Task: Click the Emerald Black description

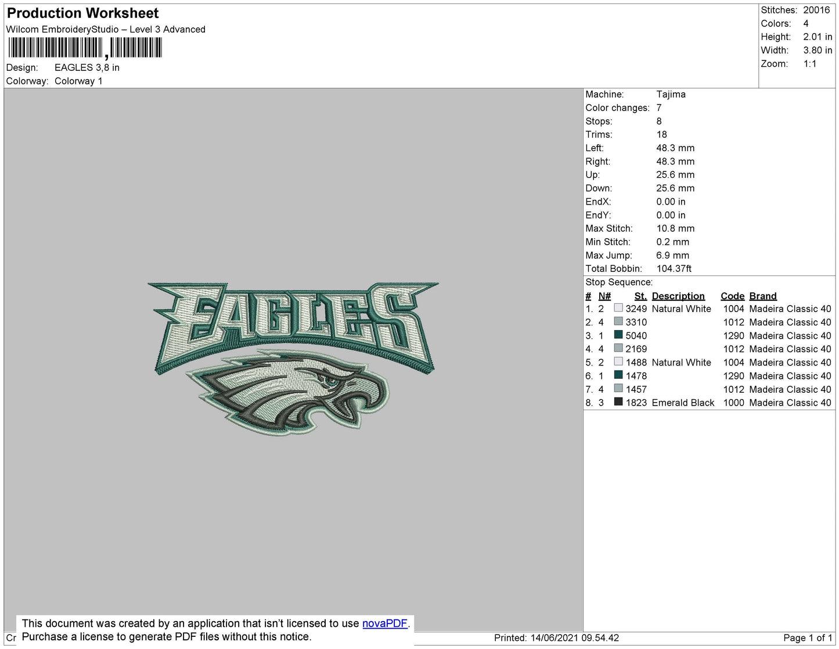Action: click(x=683, y=403)
